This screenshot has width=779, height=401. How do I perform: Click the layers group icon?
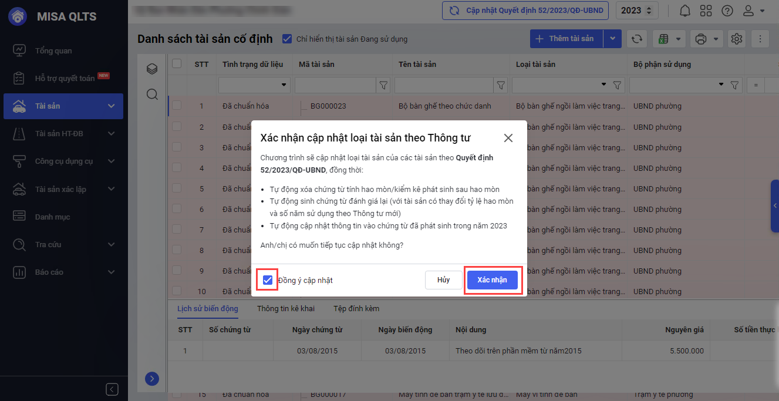pos(152,69)
